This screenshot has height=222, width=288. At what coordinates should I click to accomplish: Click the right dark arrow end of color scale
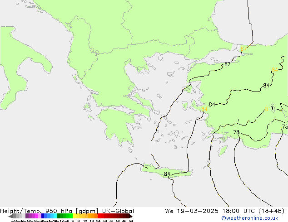(131, 216)
